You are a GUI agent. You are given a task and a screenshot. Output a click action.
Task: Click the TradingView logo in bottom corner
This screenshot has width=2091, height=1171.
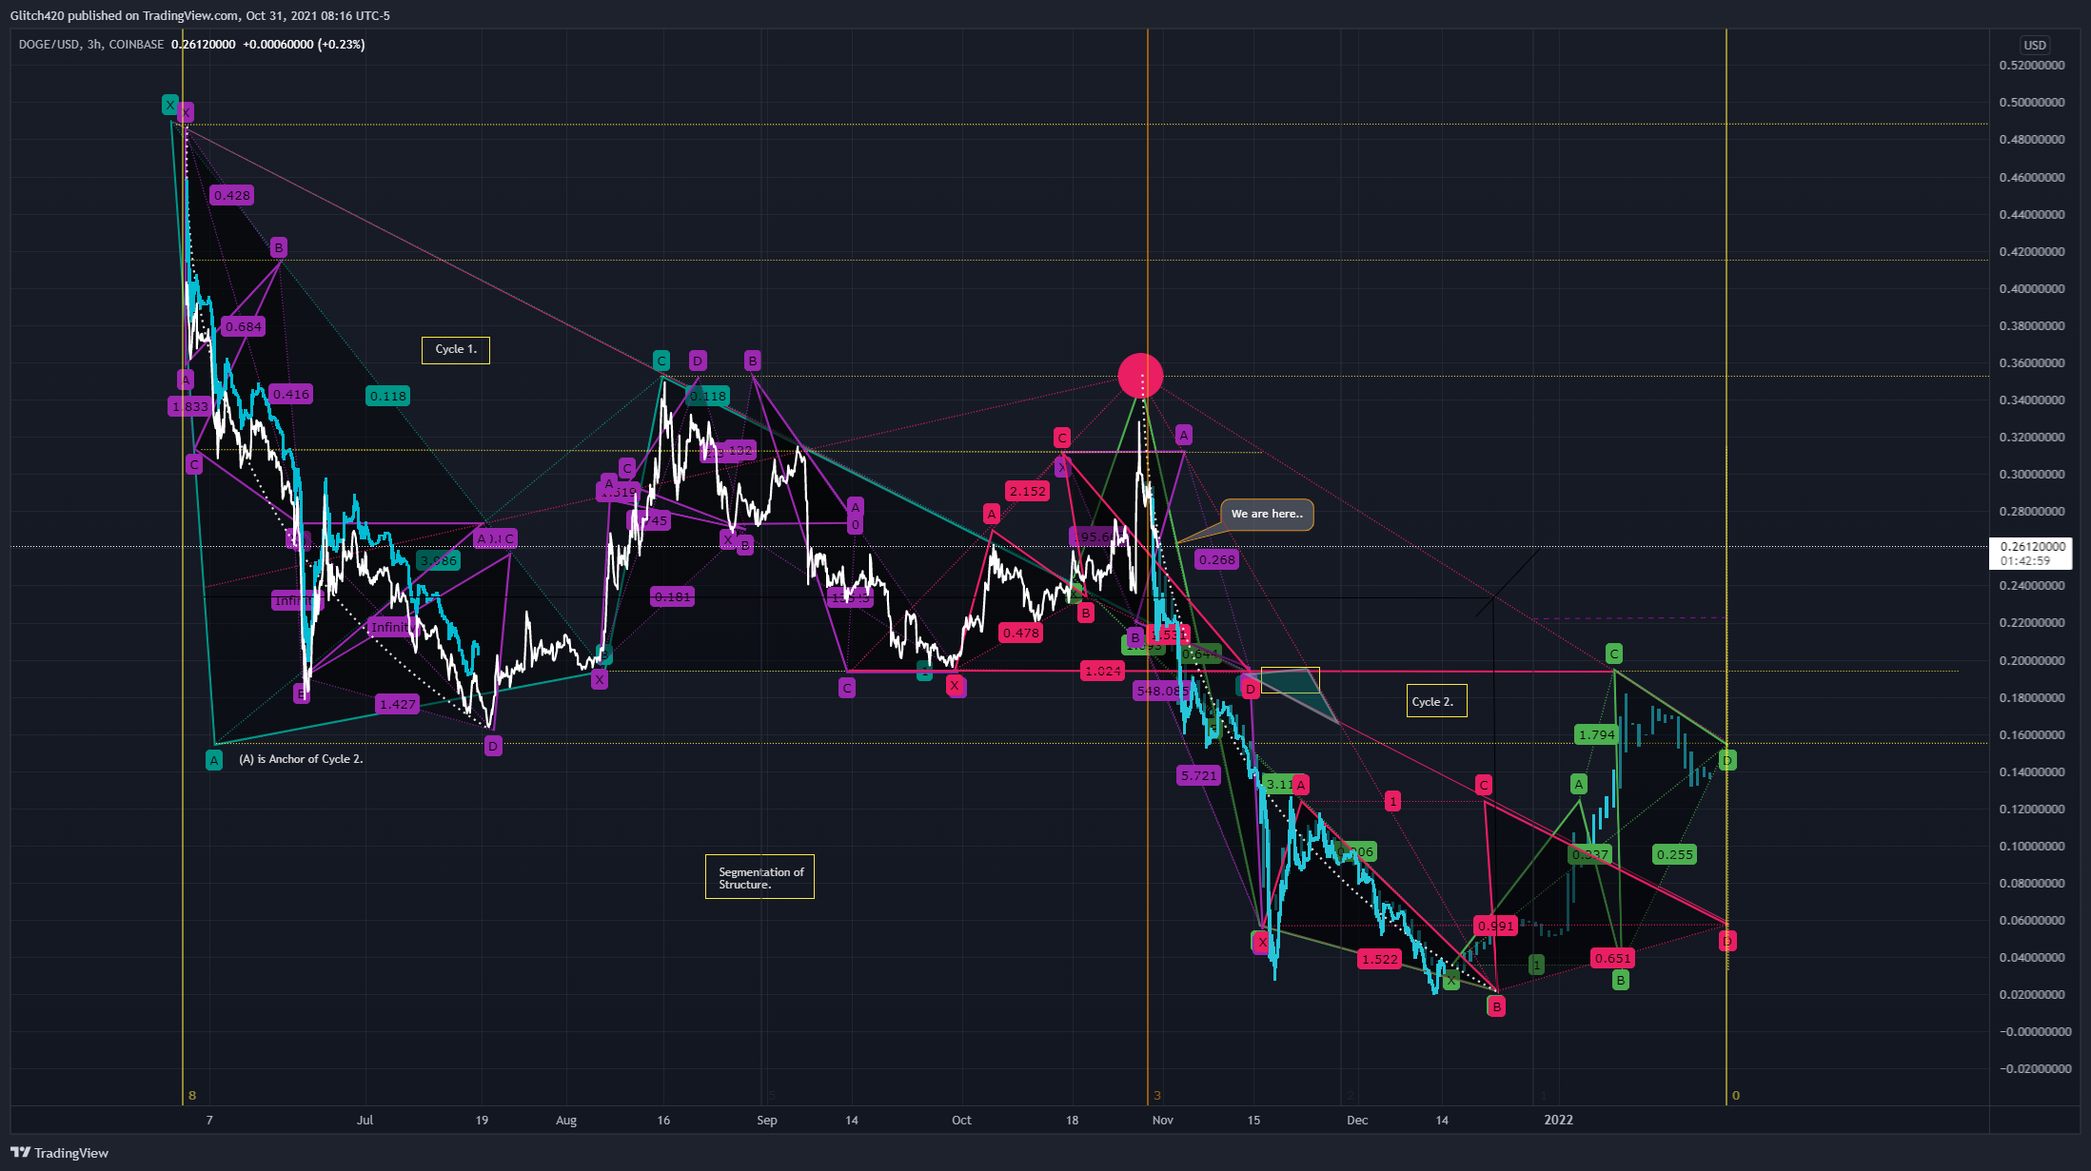59,1153
